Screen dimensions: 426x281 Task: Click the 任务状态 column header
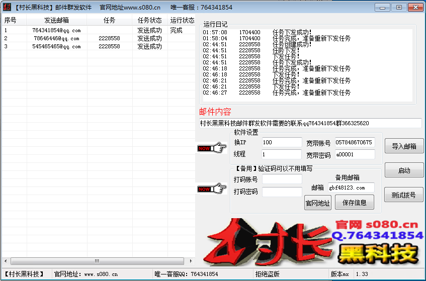[150, 20]
